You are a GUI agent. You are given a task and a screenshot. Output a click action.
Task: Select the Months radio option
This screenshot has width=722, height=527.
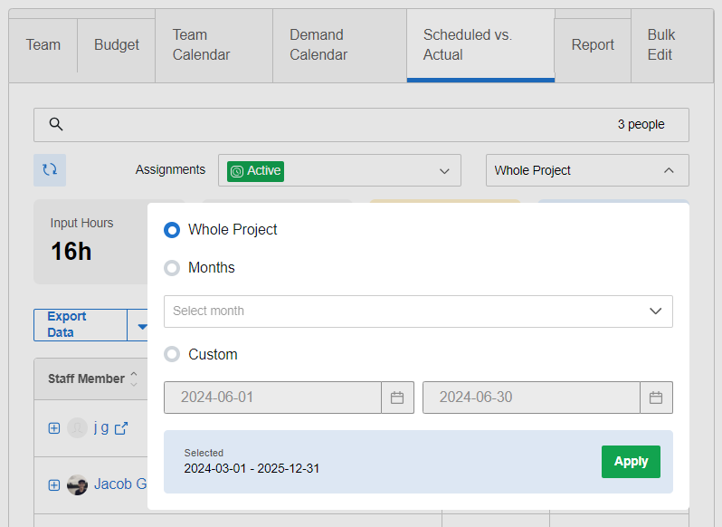[x=172, y=268]
